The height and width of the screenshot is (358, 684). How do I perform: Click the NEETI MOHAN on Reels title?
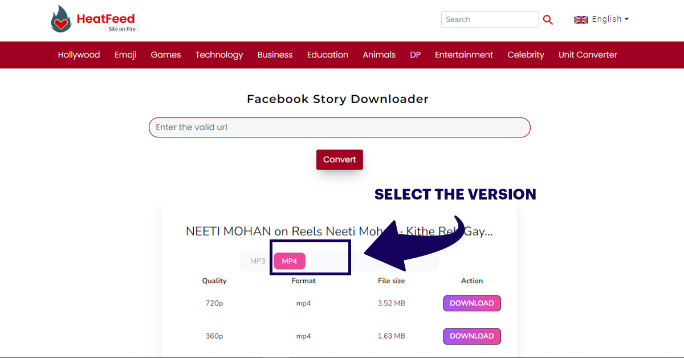(x=339, y=231)
